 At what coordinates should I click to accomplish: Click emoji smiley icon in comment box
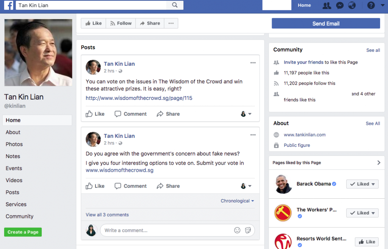point(237,230)
